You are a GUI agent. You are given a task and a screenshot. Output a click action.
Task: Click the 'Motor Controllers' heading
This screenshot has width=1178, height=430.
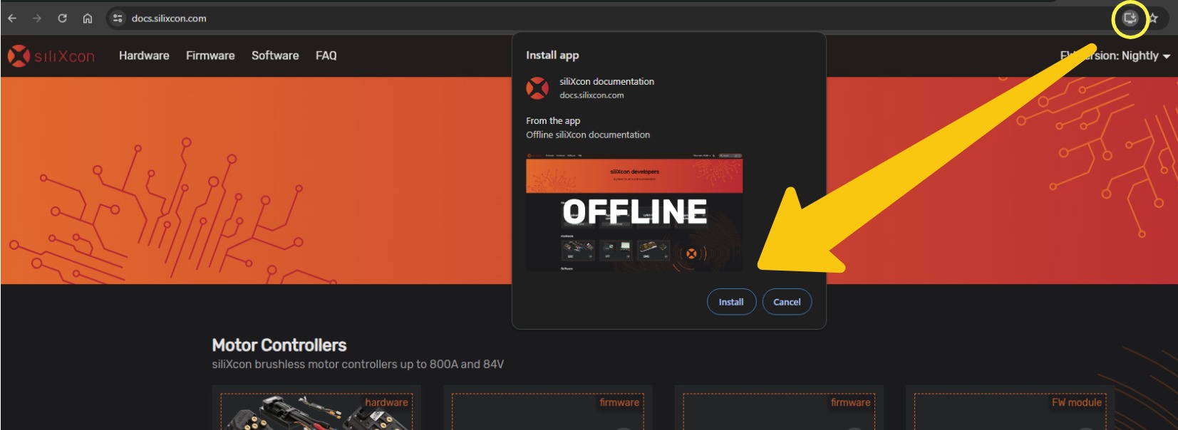pyautogui.click(x=279, y=345)
